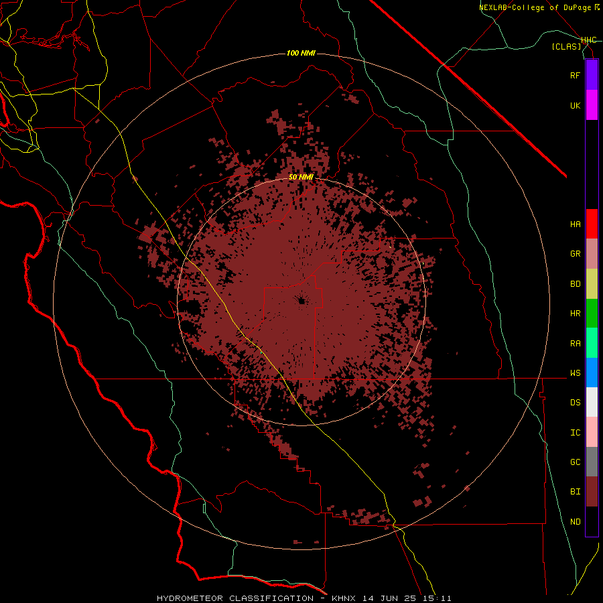The height and width of the screenshot is (603, 603).
Task: Click the DS white legend swatch
Action: 592,402
